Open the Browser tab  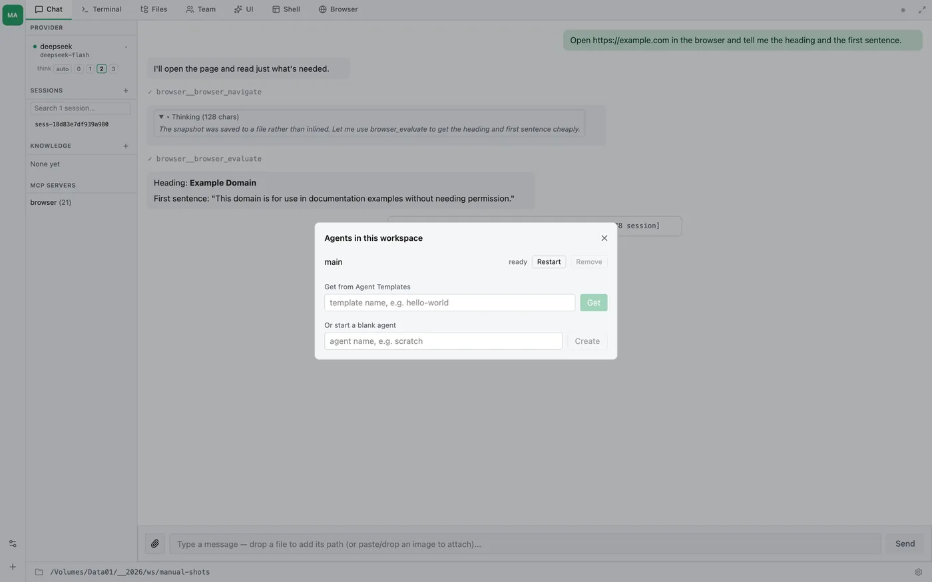(338, 9)
